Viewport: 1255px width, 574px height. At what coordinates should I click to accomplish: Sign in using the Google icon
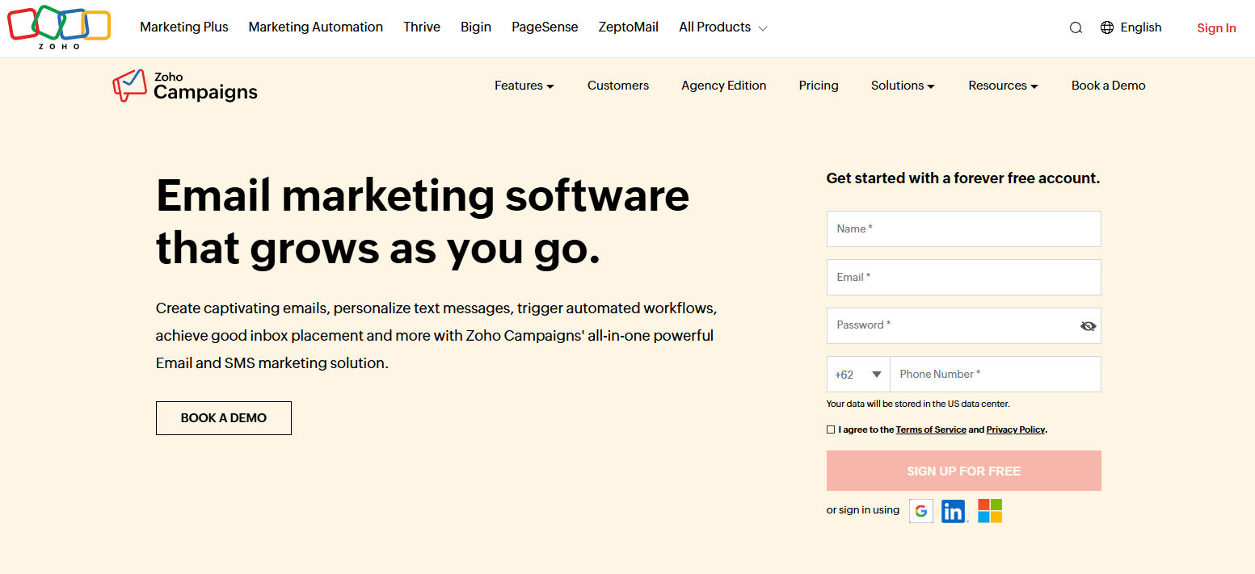[920, 510]
